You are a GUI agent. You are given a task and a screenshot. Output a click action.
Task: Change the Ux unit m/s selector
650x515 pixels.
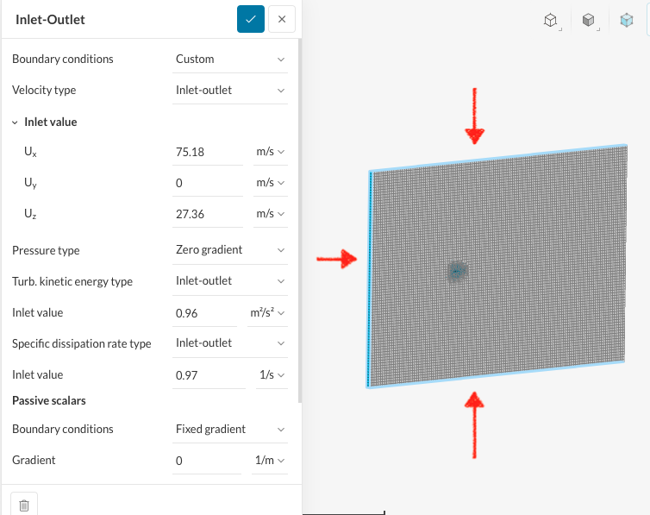coord(270,152)
